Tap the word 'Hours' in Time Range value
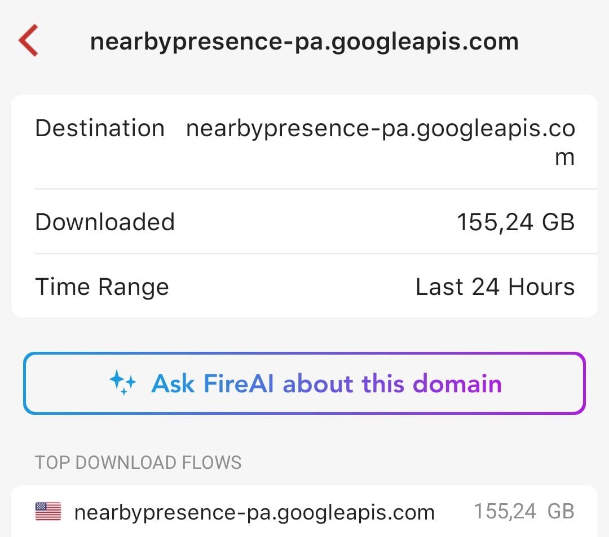 [541, 287]
